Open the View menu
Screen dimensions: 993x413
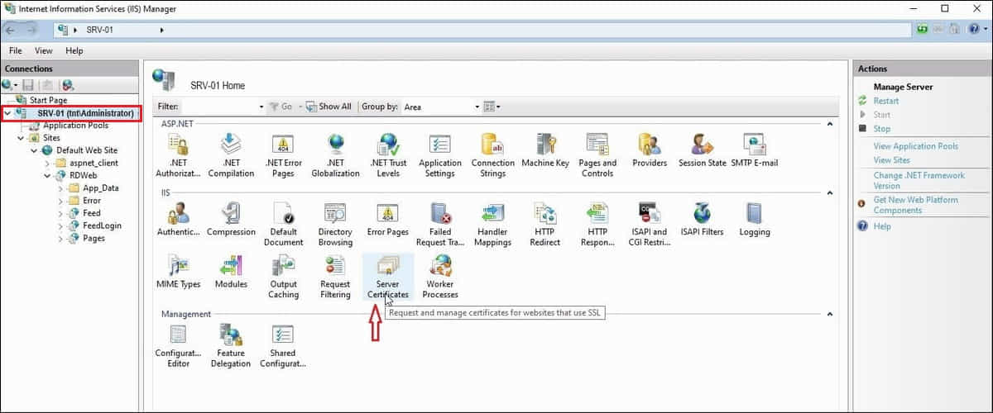click(x=43, y=50)
